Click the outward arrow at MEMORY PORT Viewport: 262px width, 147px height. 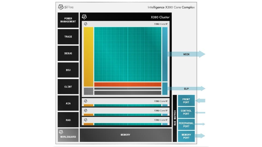click(200, 136)
